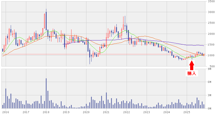Click the 3M volume axis label

pyautogui.click(x=212, y=95)
